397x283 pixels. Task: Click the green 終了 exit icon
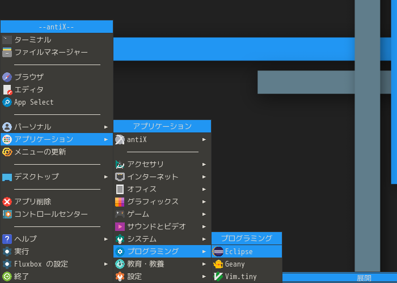coord(7,276)
